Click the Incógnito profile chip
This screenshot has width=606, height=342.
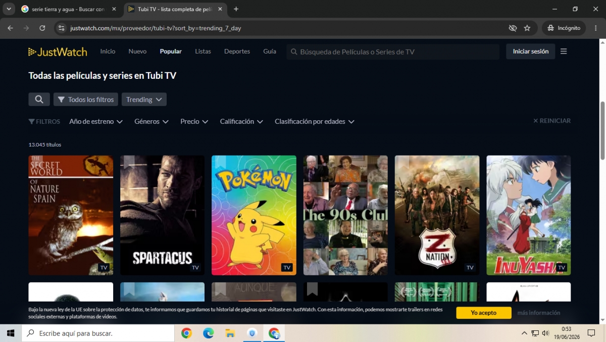[564, 28]
